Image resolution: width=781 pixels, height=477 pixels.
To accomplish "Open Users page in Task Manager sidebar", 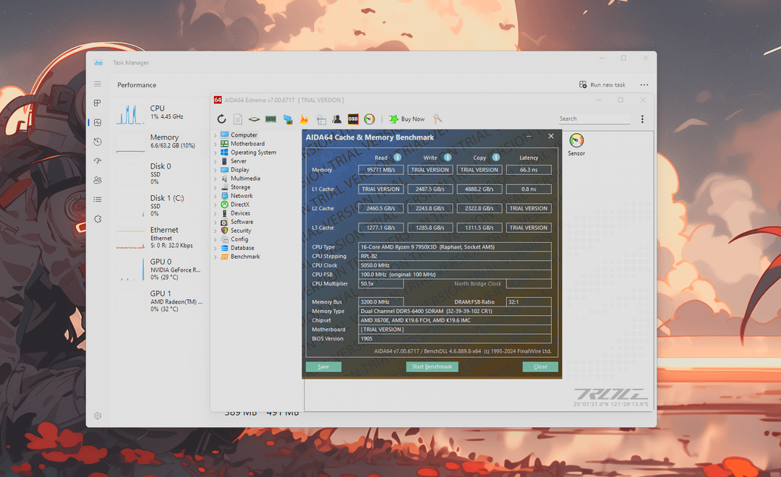I will click(x=98, y=180).
